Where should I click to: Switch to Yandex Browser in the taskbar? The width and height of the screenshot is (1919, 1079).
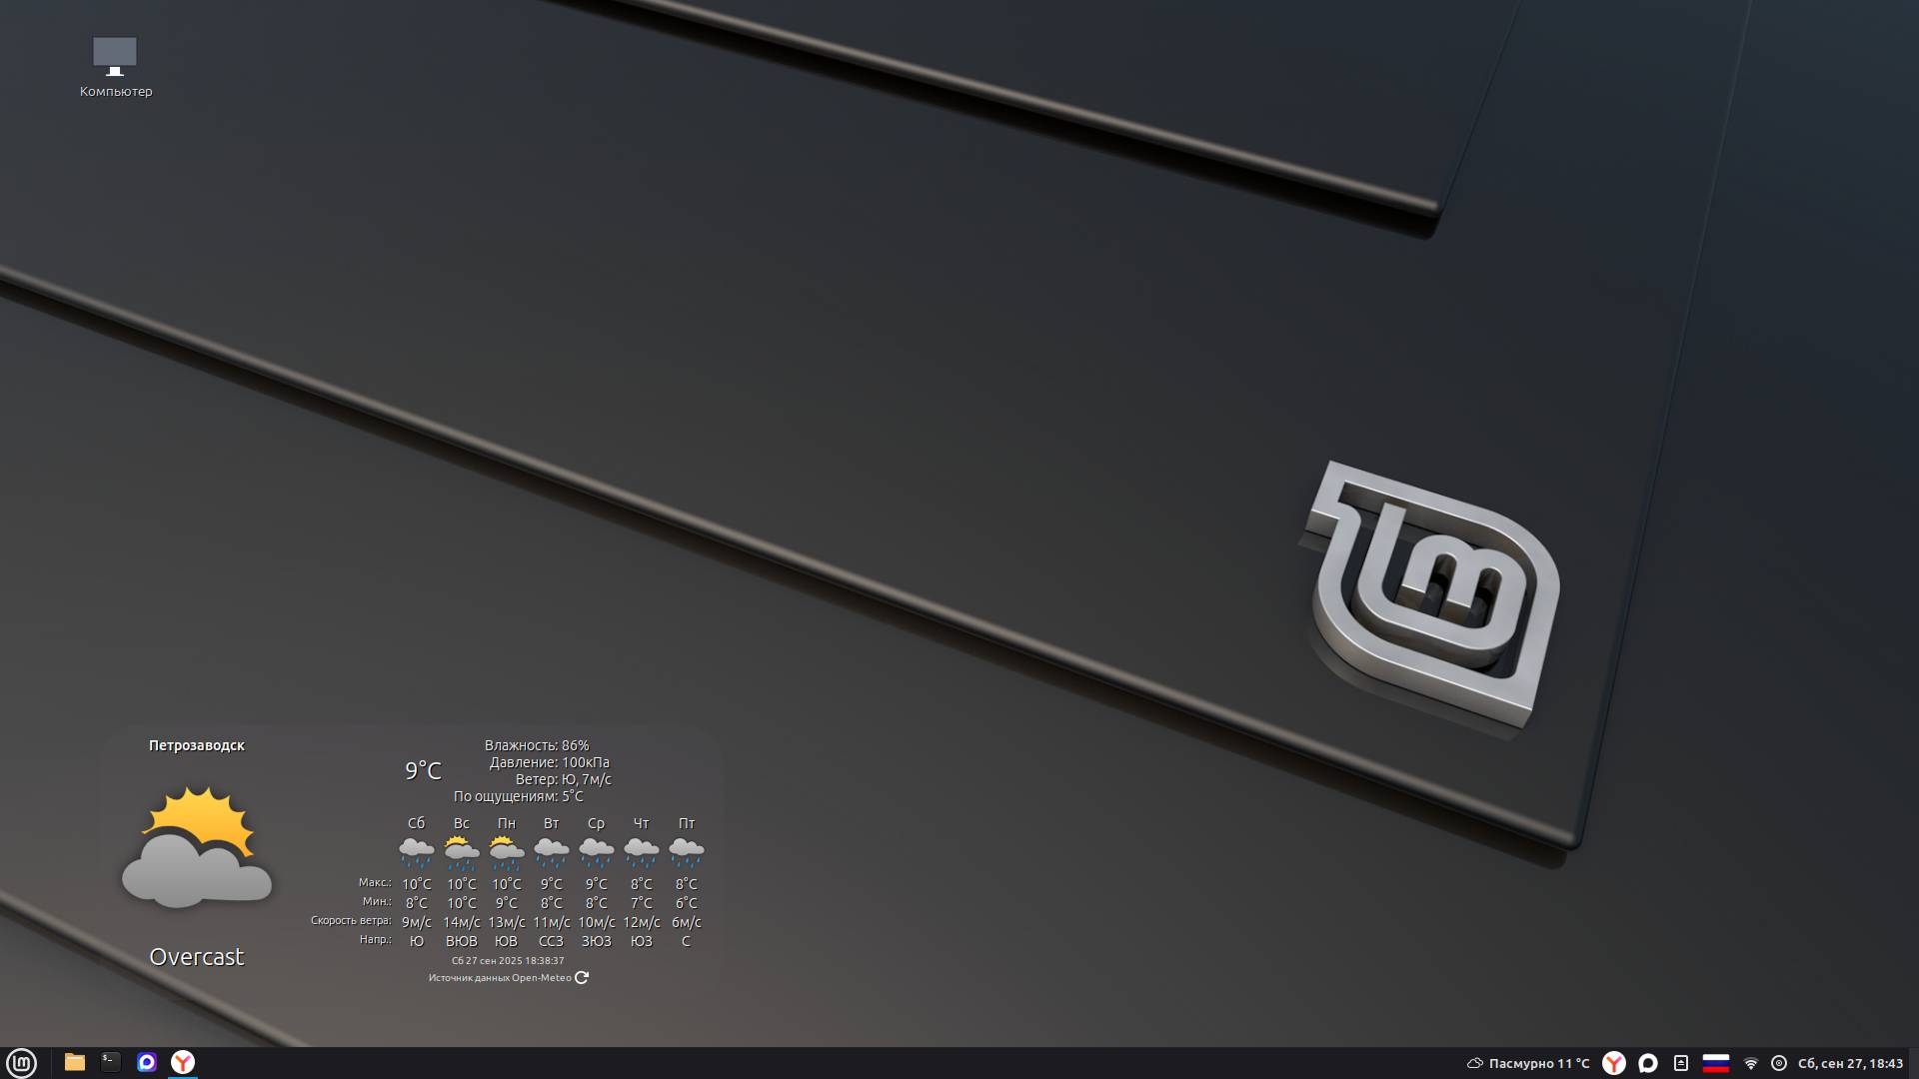coord(183,1062)
